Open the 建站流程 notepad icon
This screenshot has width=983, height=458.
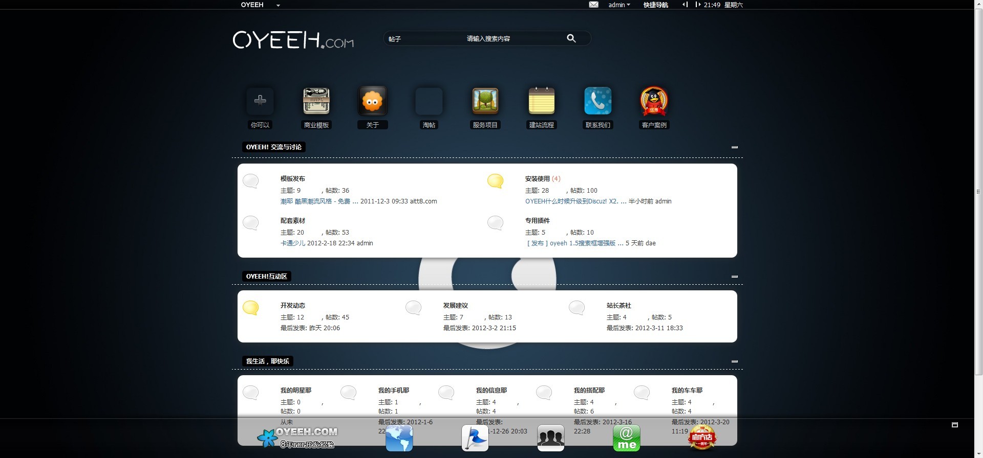coord(542,101)
